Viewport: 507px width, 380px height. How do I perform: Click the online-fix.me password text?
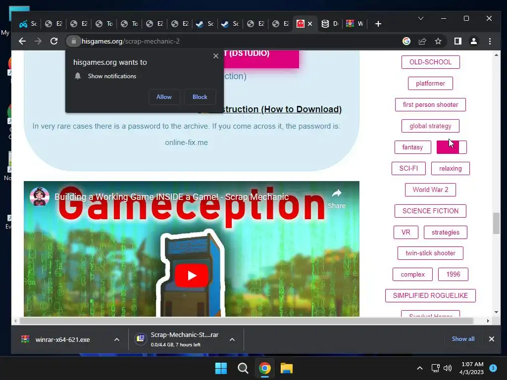(186, 142)
